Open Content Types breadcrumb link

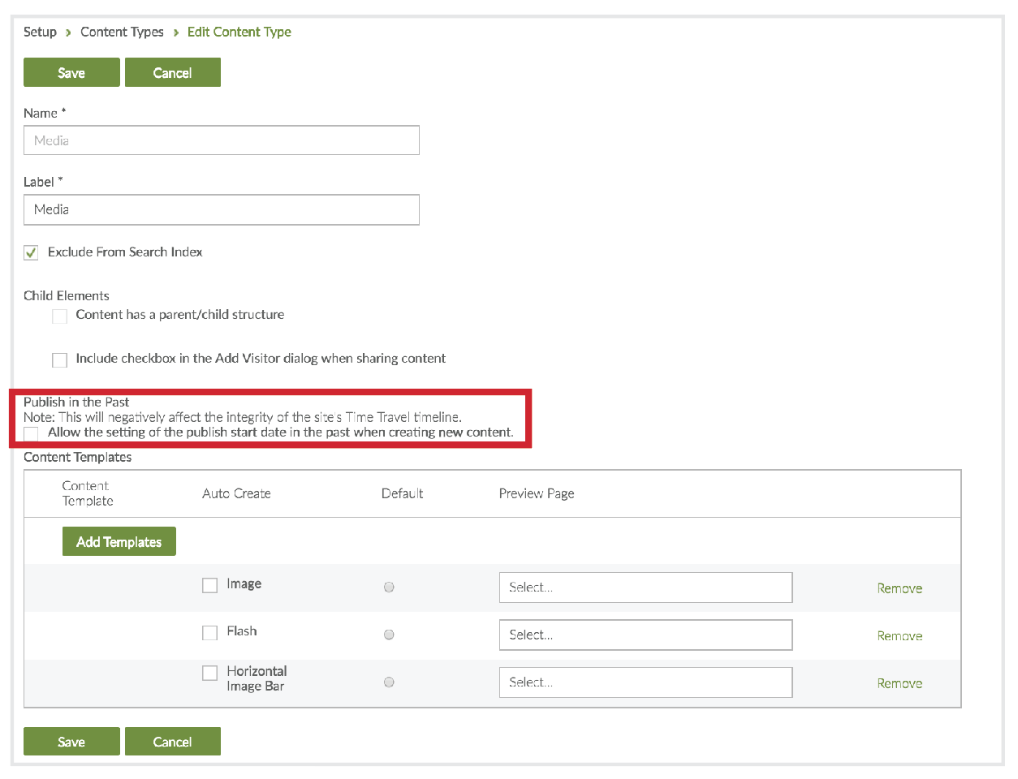(x=122, y=32)
